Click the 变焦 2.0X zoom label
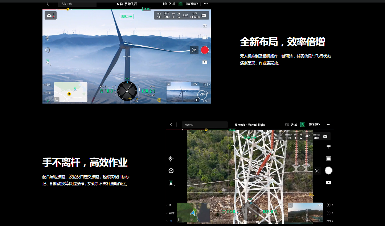The image size is (385, 226). (127, 17)
